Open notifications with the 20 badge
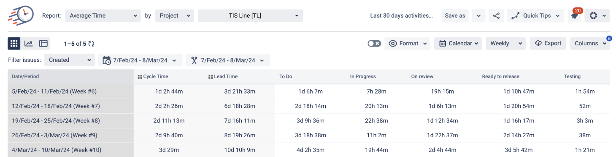 [x=574, y=16]
